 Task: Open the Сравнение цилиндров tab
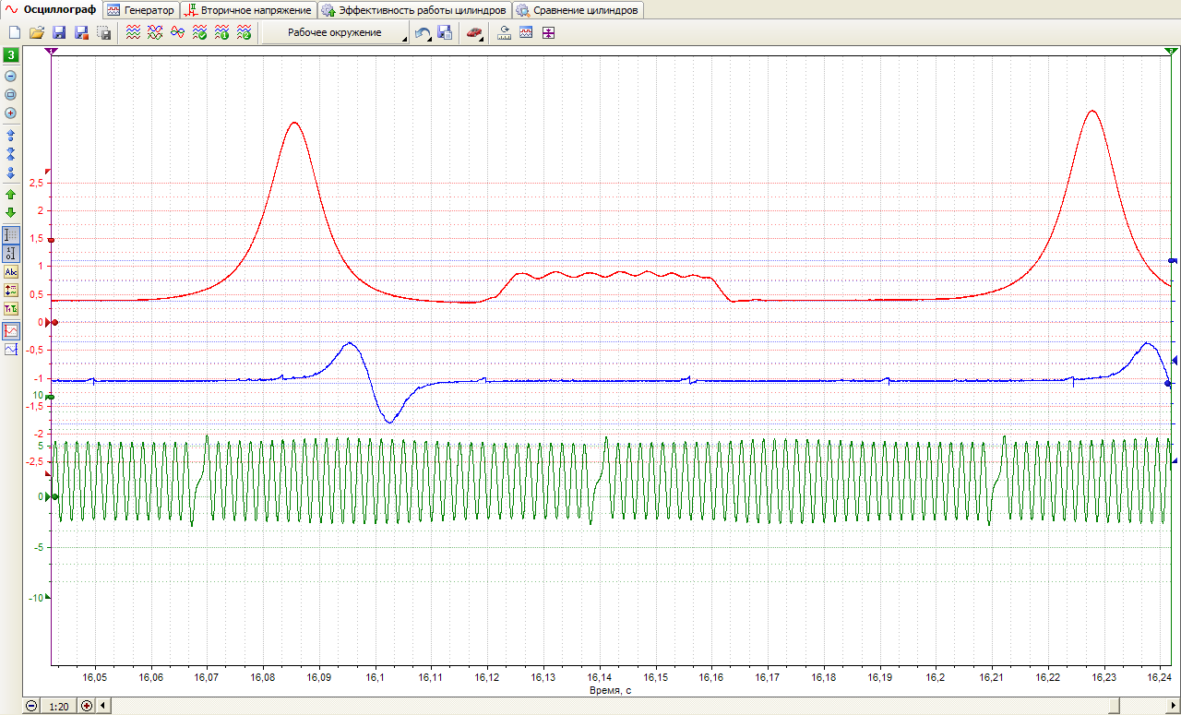click(x=579, y=10)
